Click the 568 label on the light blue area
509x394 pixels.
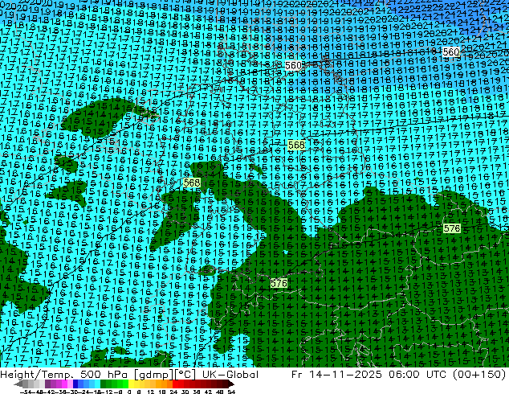[x=296, y=145]
